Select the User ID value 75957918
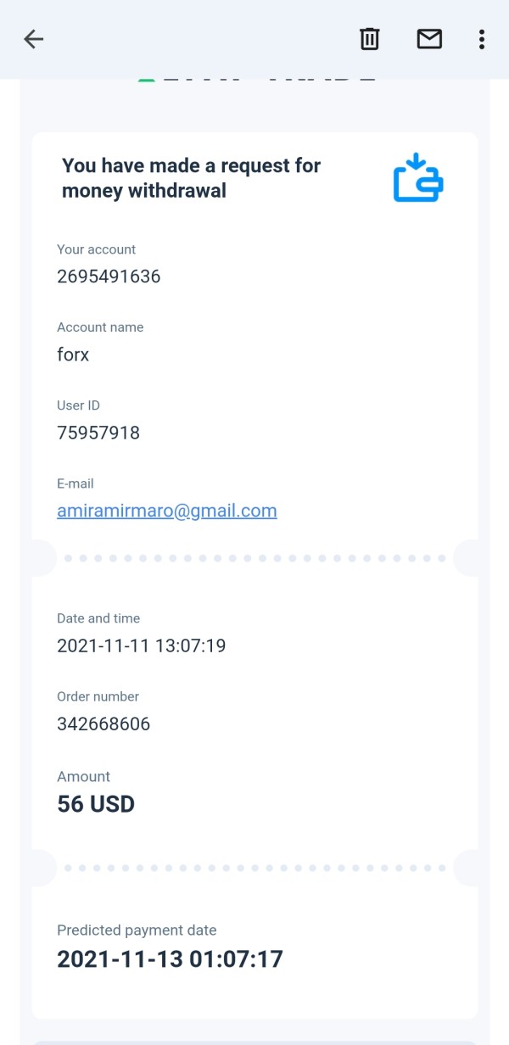The height and width of the screenshot is (1045, 509). pyautogui.click(x=98, y=433)
